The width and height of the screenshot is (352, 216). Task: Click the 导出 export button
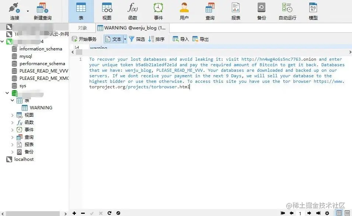pyautogui.click(x=201, y=39)
